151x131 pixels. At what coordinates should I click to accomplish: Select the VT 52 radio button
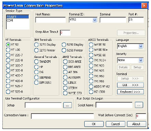8,45
